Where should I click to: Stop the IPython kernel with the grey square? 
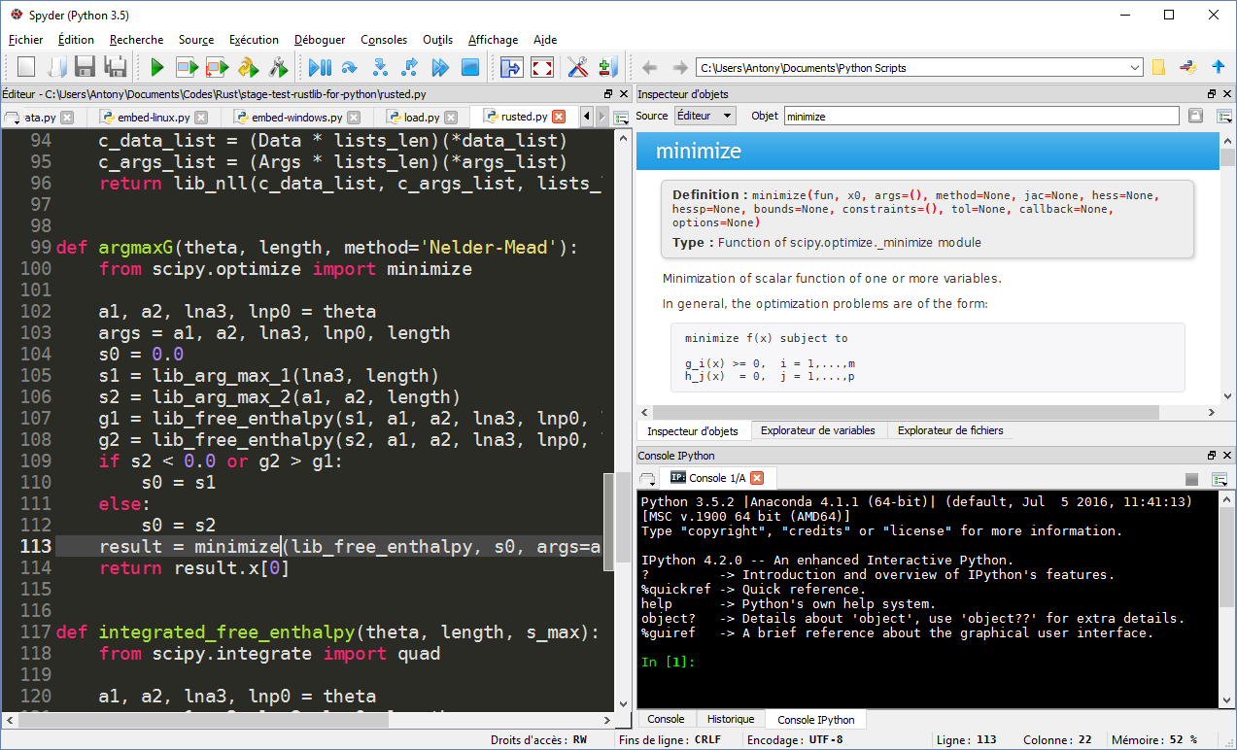coord(1191,478)
